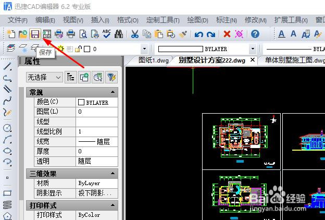Open the BYLAYER color dropdown
The image size is (325, 220).
point(253,49)
